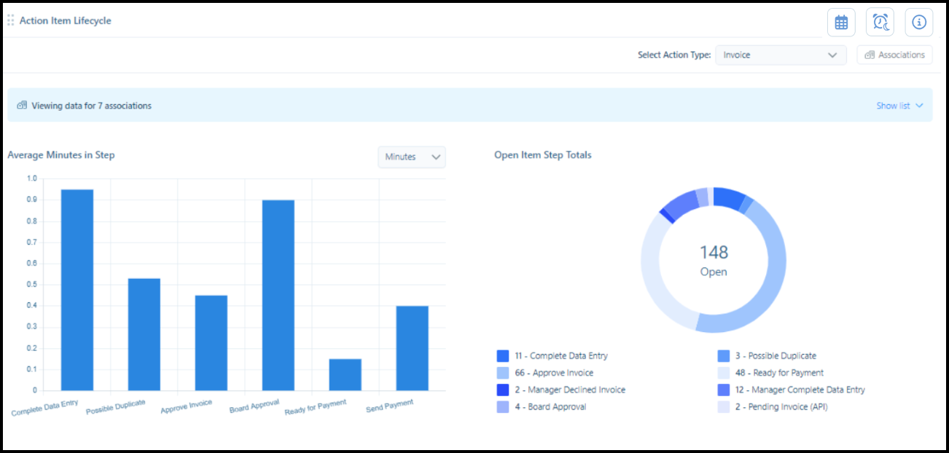Screen dimensions: 949x453
Task: Click the building icon in the associations banner
Action: coord(22,106)
